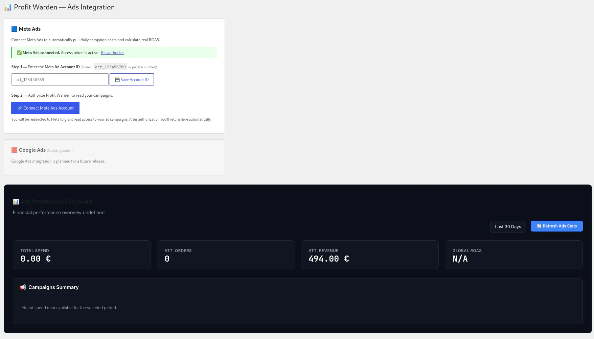The width and height of the screenshot is (594, 339).
Task: Click the Campaigns Summary heading
Action: click(53, 287)
